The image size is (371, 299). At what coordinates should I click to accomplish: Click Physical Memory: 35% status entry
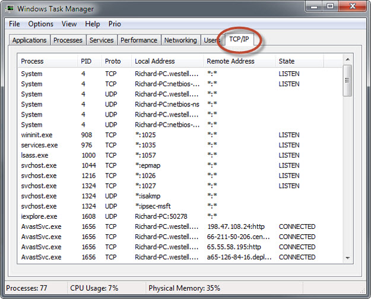[x=185, y=288]
